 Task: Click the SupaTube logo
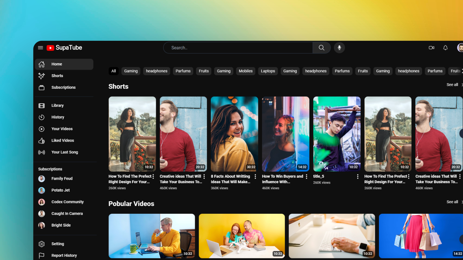tap(64, 48)
